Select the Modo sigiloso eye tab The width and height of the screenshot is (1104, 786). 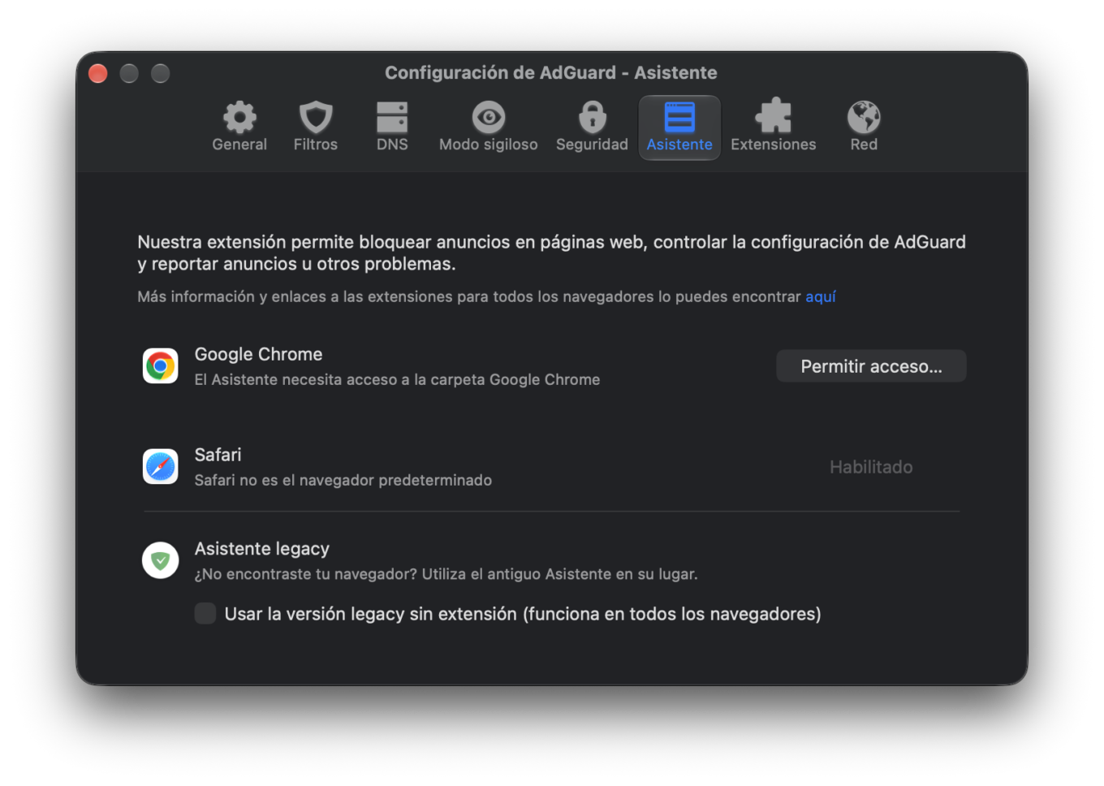488,127
